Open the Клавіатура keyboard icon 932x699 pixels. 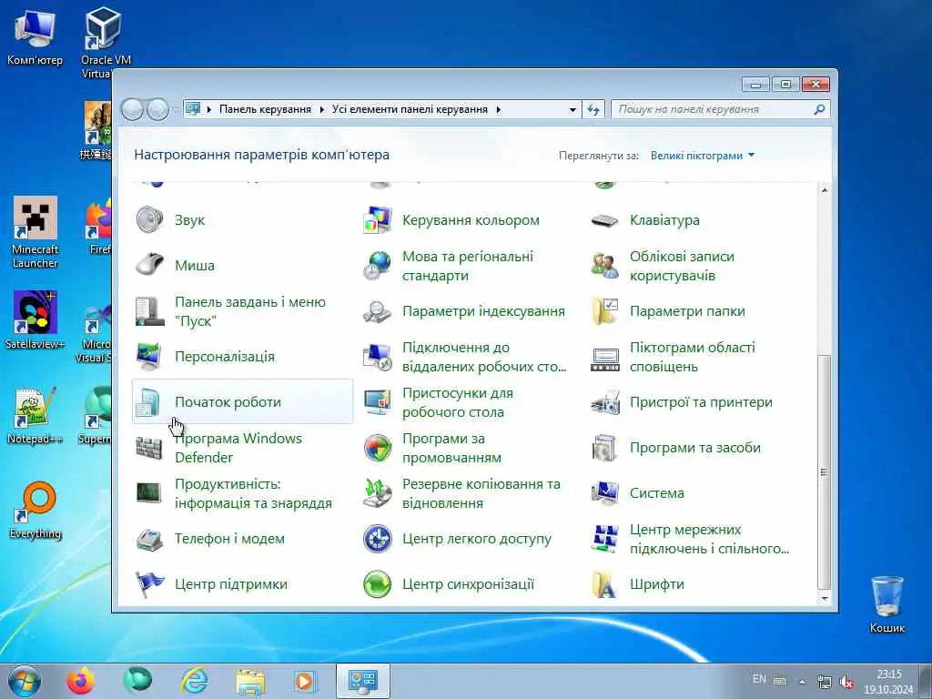click(605, 220)
